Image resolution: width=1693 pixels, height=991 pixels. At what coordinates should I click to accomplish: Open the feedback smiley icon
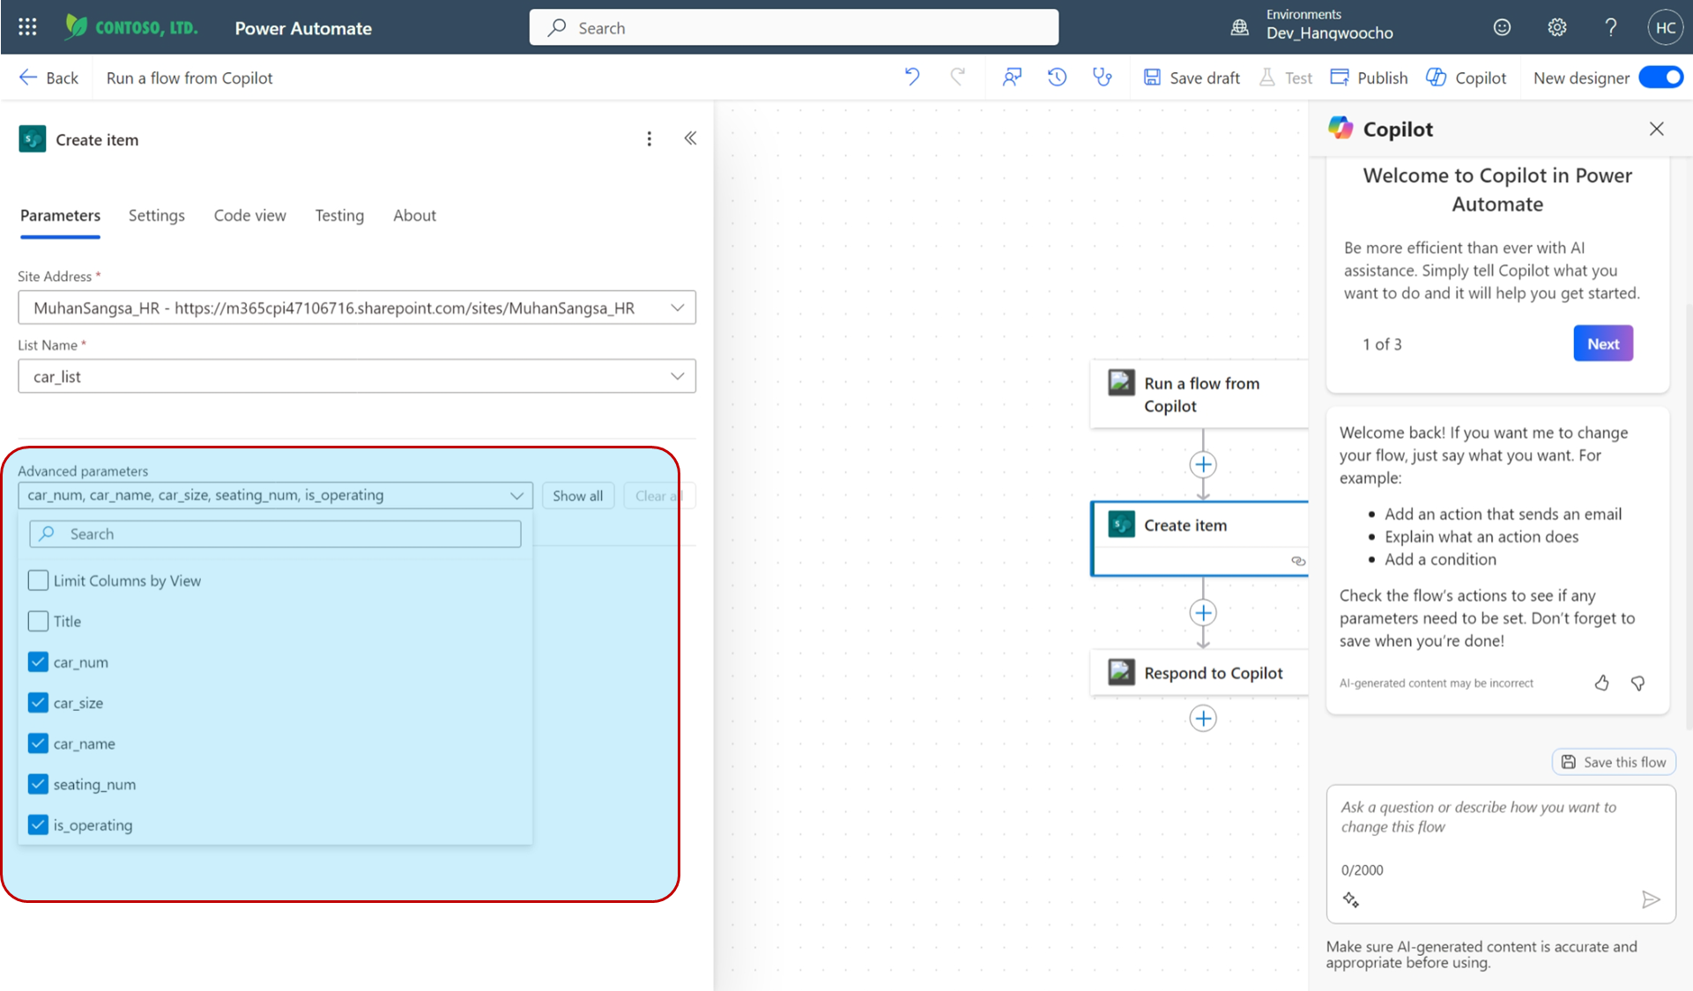pyautogui.click(x=1502, y=27)
